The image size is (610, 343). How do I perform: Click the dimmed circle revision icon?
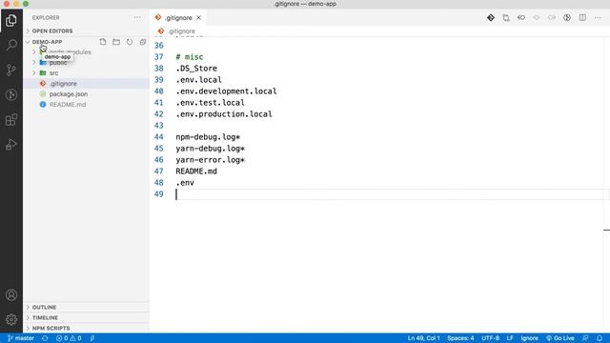(537, 18)
